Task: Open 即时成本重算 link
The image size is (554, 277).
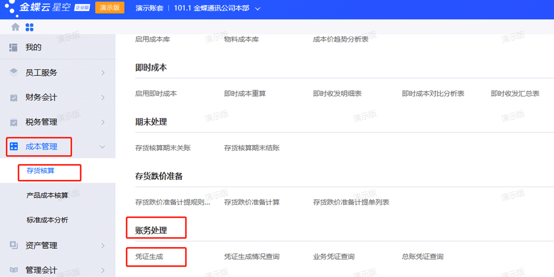Action: pos(245,94)
